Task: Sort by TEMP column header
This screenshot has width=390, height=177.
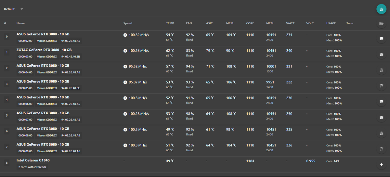Action: click(170, 23)
